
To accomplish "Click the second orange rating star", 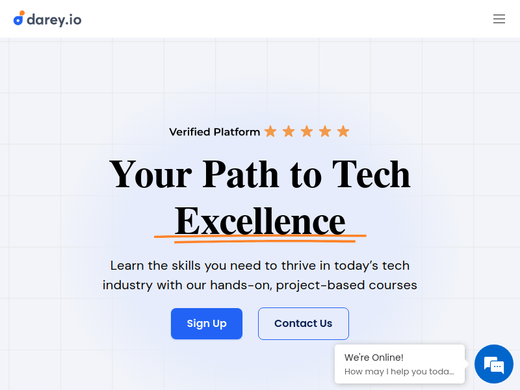I will coord(289,131).
